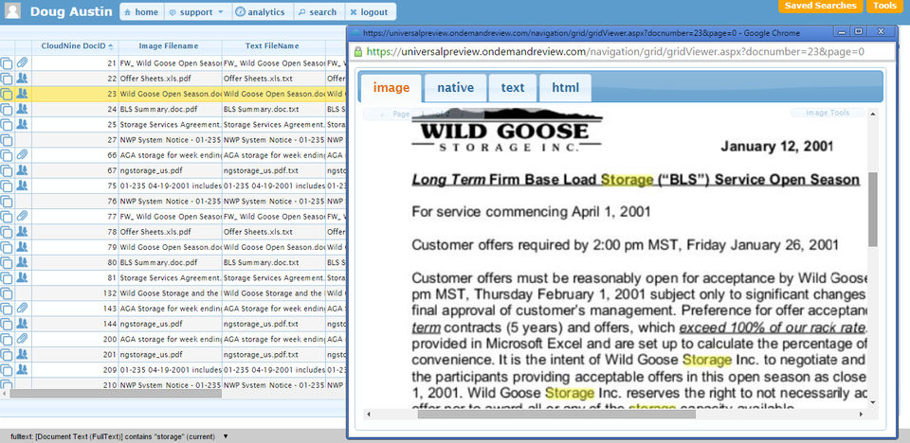
Task: Click the viewer's horizontal scrollbar thumb
Action: (x=556, y=414)
